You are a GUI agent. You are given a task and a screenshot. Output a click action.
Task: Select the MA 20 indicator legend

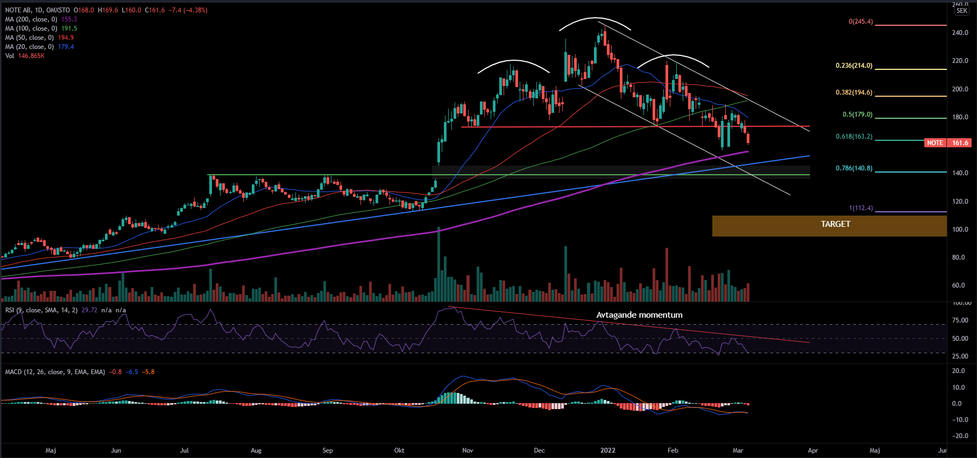point(30,47)
